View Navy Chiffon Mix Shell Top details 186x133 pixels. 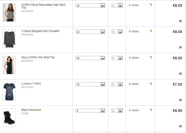pos(38,57)
